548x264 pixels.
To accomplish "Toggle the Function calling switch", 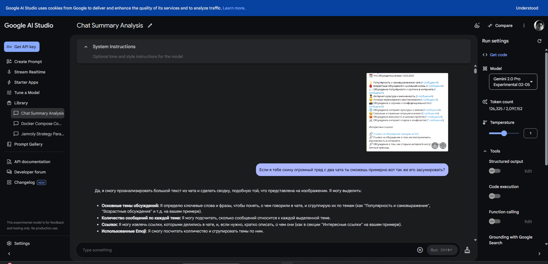I will coord(495,221).
